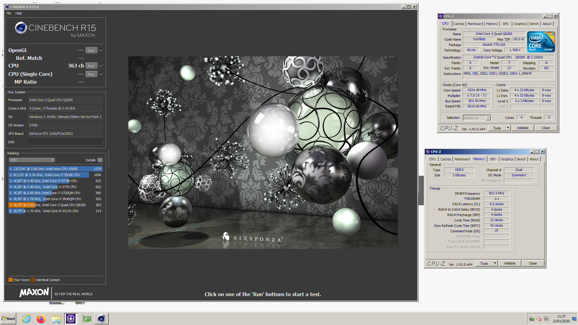The image size is (578, 325).
Task: Select Caches tab in lower CPU-Z window
Action: click(x=446, y=159)
